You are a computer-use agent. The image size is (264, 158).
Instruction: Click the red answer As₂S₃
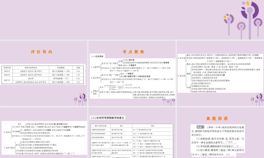coord(228,154)
